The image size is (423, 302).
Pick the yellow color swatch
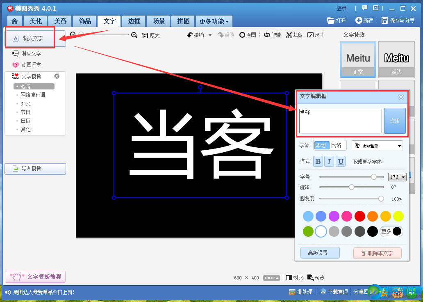point(398,216)
